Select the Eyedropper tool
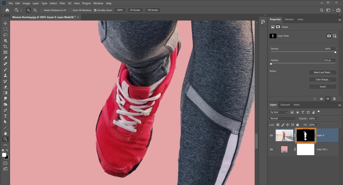This screenshot has width=343, height=185. tap(5, 58)
